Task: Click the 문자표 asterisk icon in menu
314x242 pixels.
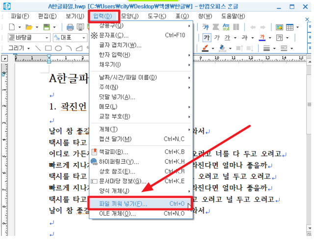Action: (94, 35)
